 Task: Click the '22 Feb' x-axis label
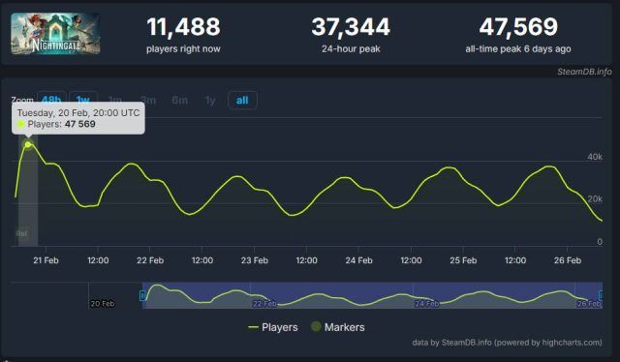pyautogui.click(x=150, y=260)
